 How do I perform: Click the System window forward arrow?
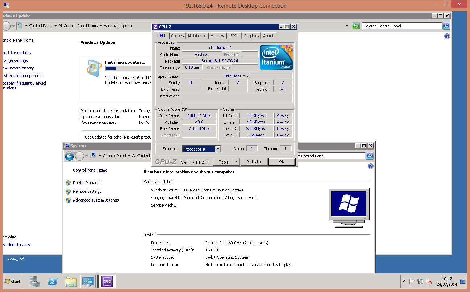79,156
